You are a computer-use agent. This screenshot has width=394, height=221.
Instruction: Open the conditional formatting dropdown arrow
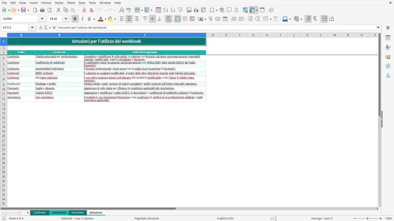click(x=301, y=19)
